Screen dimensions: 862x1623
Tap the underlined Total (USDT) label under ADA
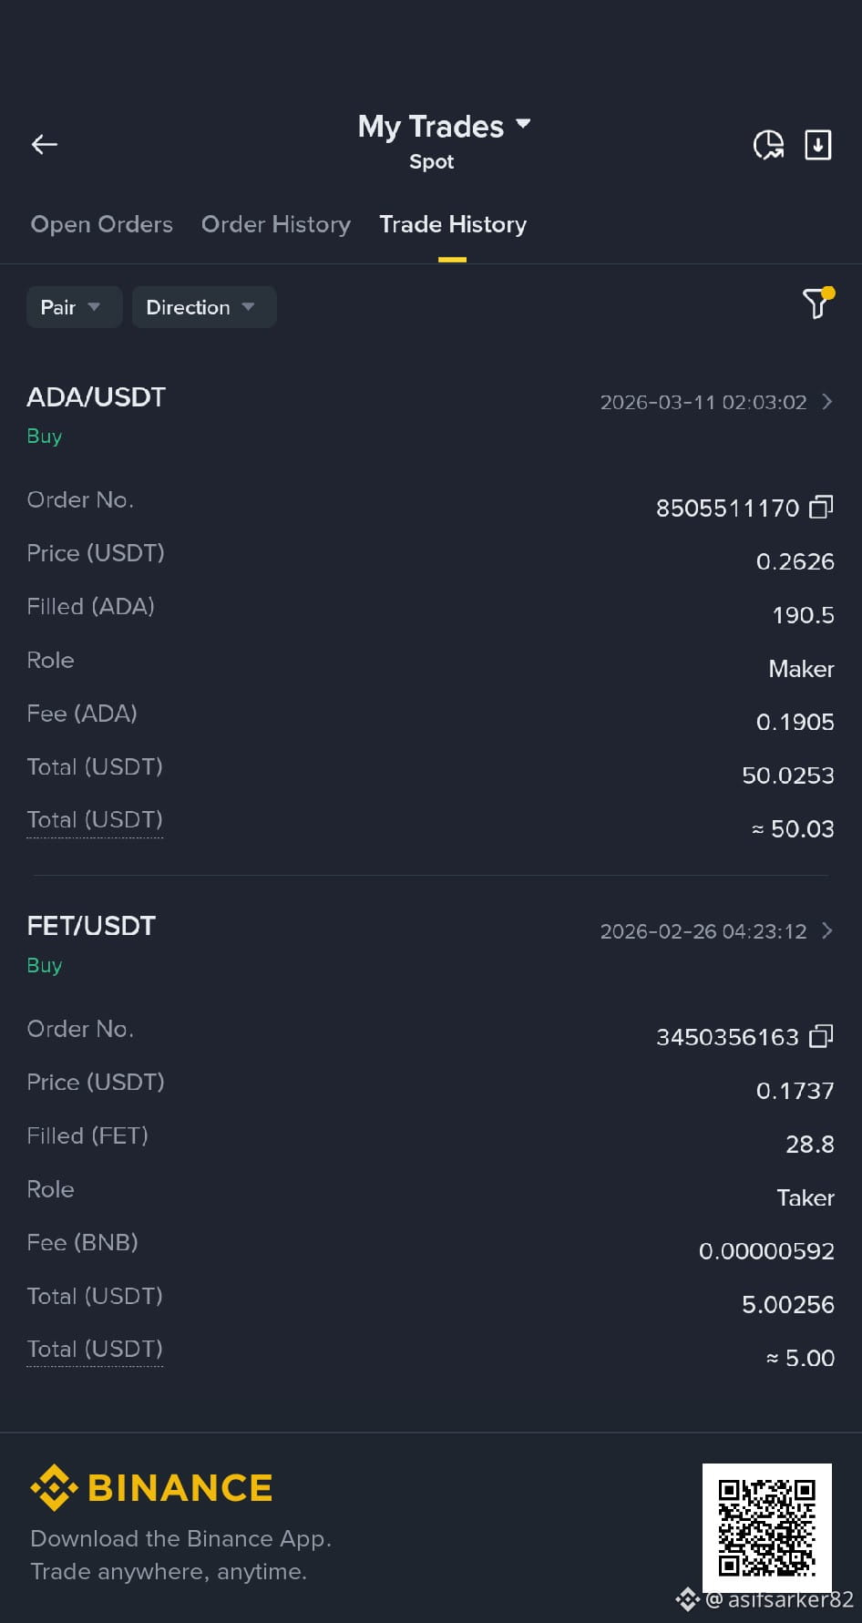[x=95, y=820]
